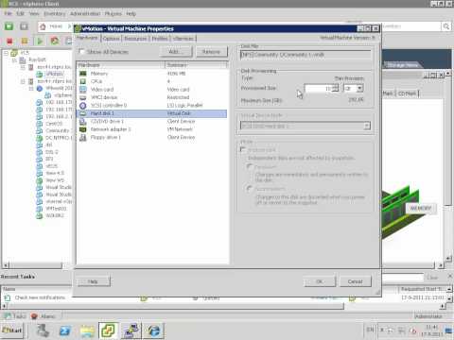Click the Home icon in address bar
Viewport: 454px width, 340px height.
point(44,26)
